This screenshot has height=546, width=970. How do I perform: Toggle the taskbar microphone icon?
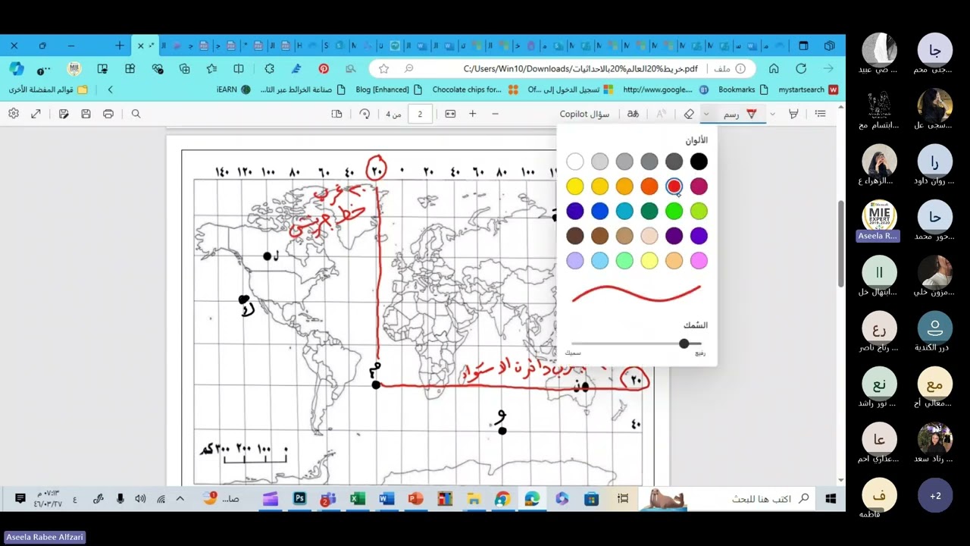click(x=120, y=498)
